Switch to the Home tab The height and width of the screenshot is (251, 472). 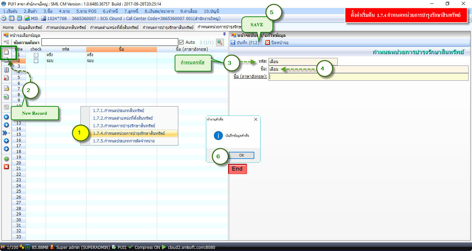tap(8, 27)
